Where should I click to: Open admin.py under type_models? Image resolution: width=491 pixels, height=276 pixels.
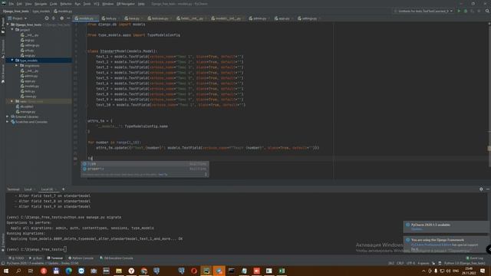tap(29, 76)
